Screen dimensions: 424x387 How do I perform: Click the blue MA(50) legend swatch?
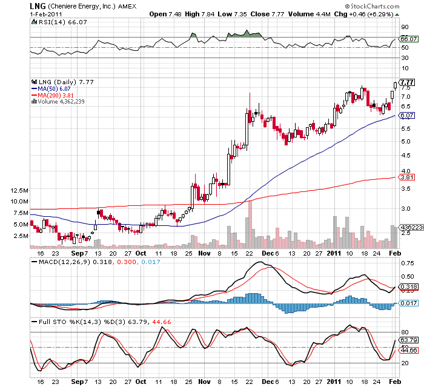point(34,88)
